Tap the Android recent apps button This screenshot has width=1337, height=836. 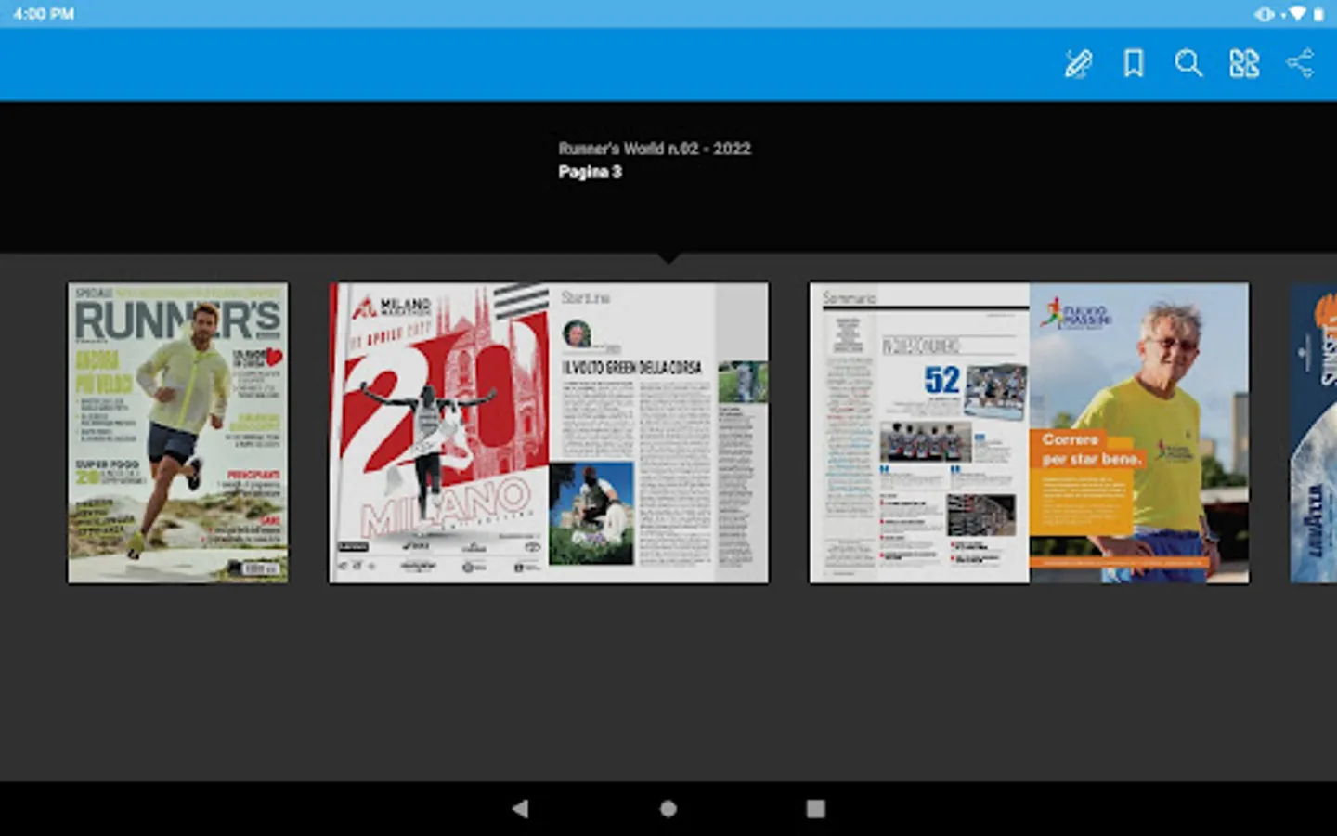click(815, 809)
